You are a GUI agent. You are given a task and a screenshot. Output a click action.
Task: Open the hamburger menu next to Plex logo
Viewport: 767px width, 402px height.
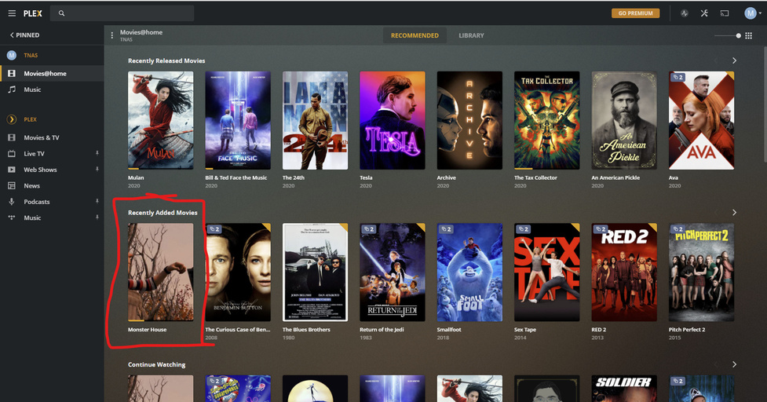pyautogui.click(x=12, y=13)
